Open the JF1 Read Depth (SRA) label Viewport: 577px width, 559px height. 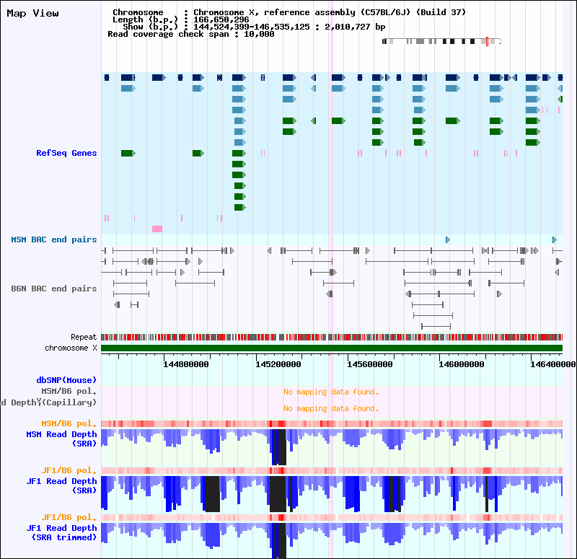[61, 485]
